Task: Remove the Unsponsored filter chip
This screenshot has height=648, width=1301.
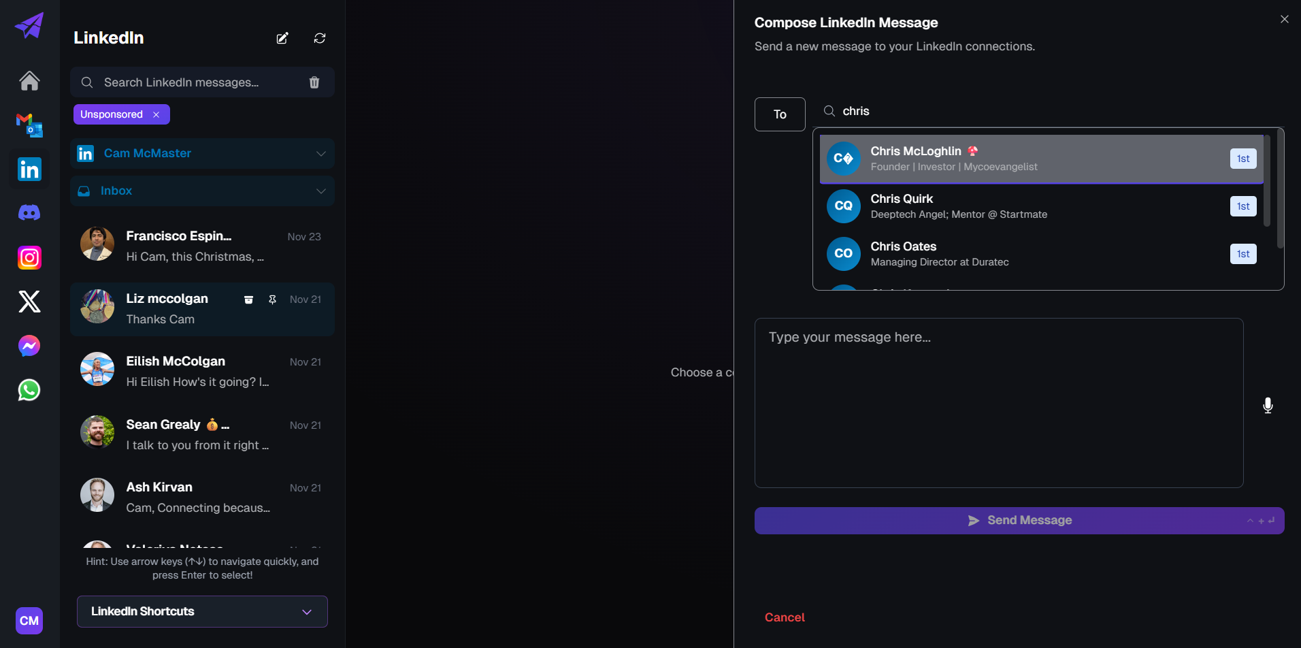Action: (157, 114)
